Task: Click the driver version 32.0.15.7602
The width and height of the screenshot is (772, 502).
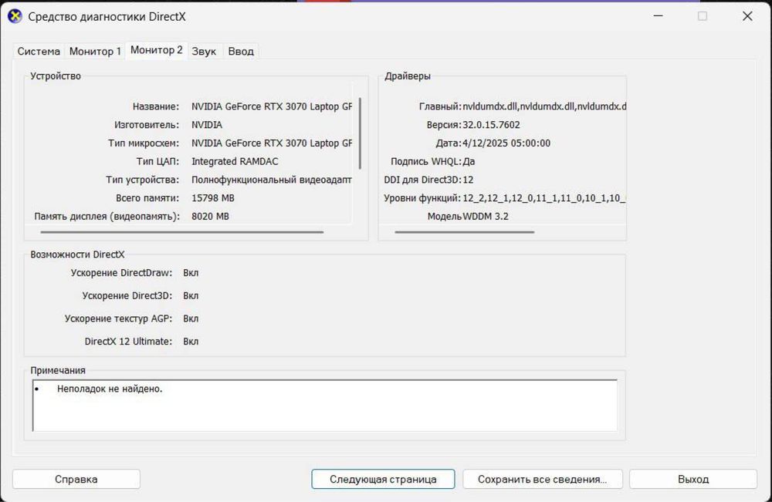Action: pyautogui.click(x=491, y=125)
